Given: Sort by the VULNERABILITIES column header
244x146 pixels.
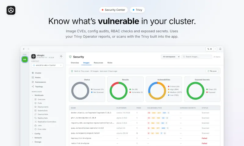Looking at the screenshot, I should (154, 108).
